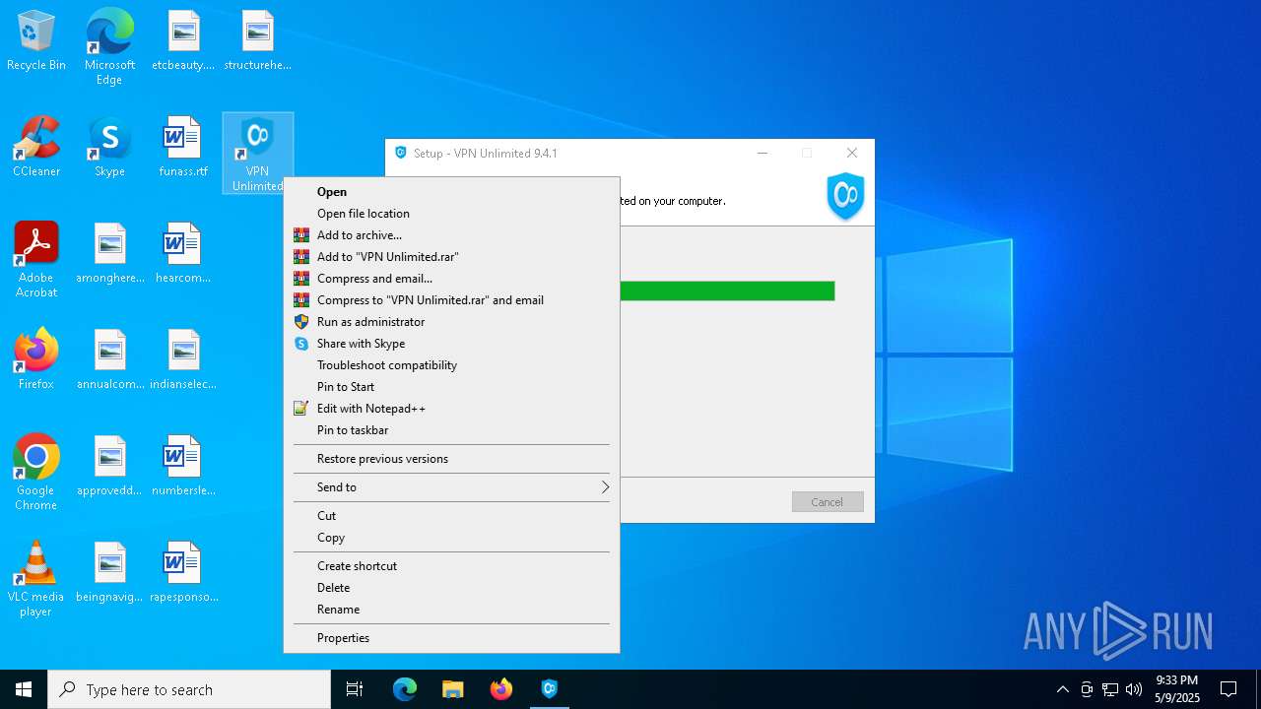Choose Compress to "VPN Unlimited.rar" and email

pyautogui.click(x=451, y=300)
